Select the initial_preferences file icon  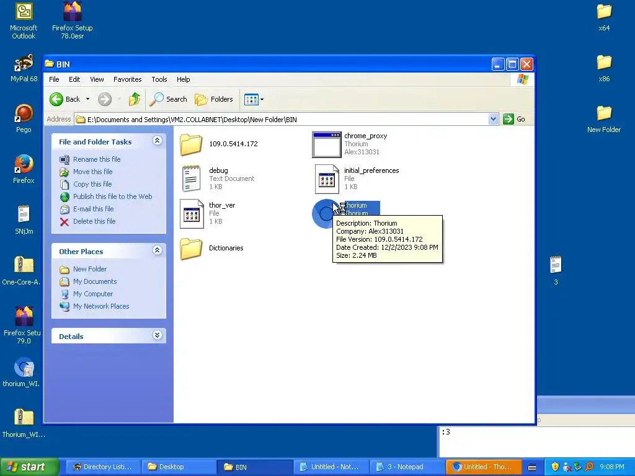(327, 179)
